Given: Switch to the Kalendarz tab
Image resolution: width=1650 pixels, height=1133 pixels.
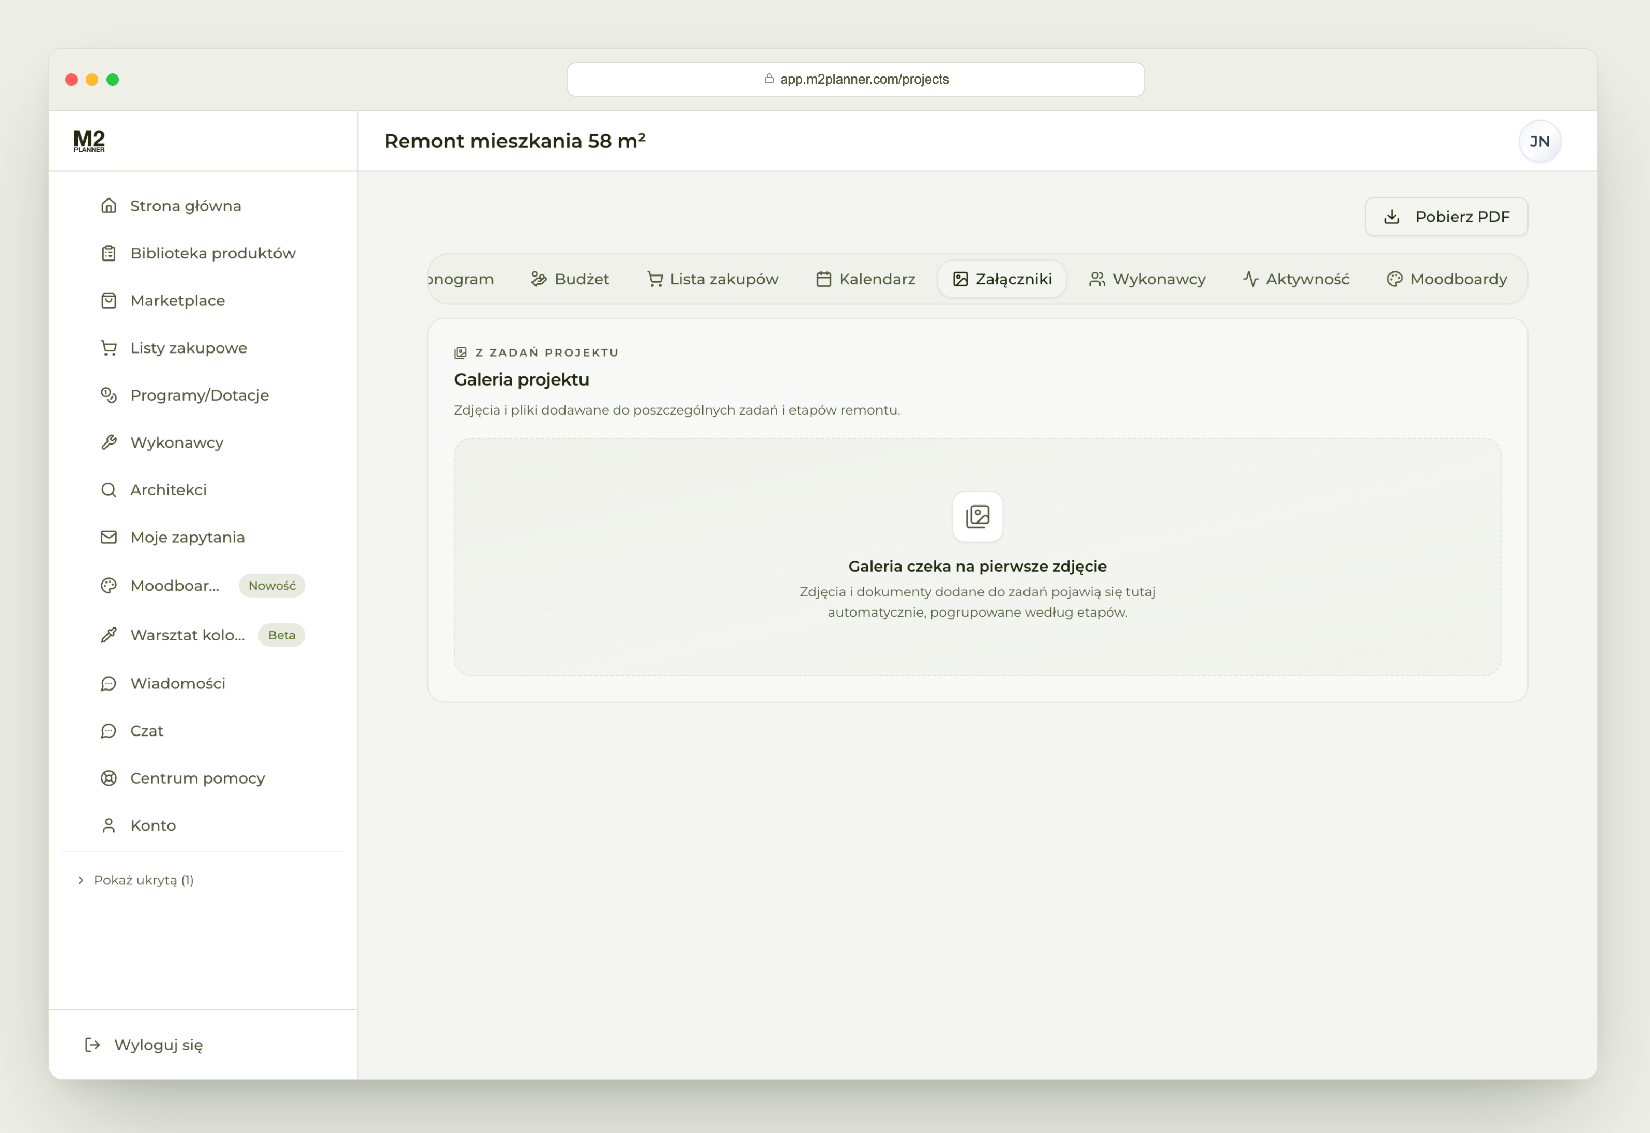Looking at the screenshot, I should click(x=866, y=279).
